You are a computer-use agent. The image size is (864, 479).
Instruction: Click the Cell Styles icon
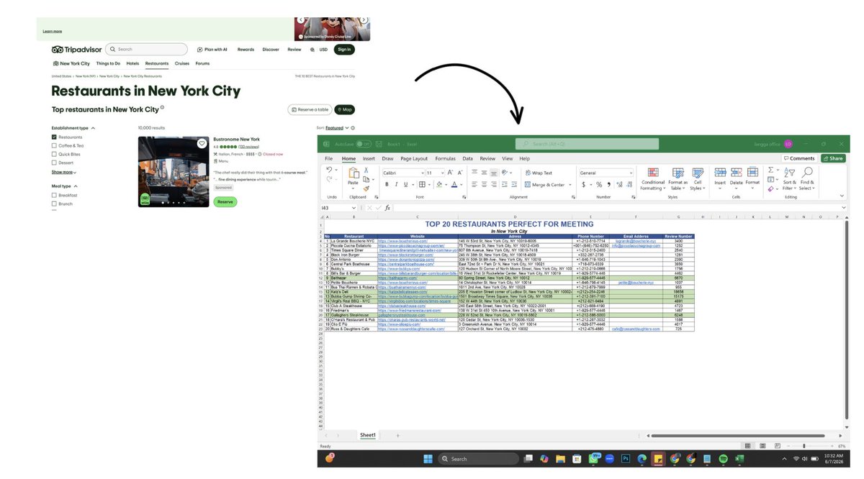click(698, 173)
